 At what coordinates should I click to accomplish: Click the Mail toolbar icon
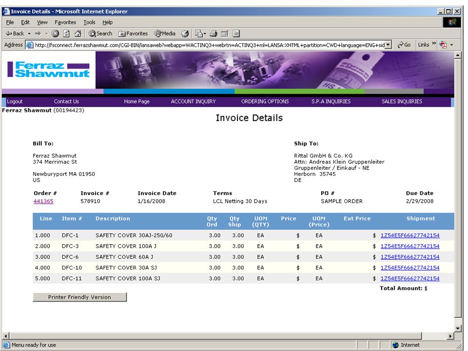coord(199,34)
